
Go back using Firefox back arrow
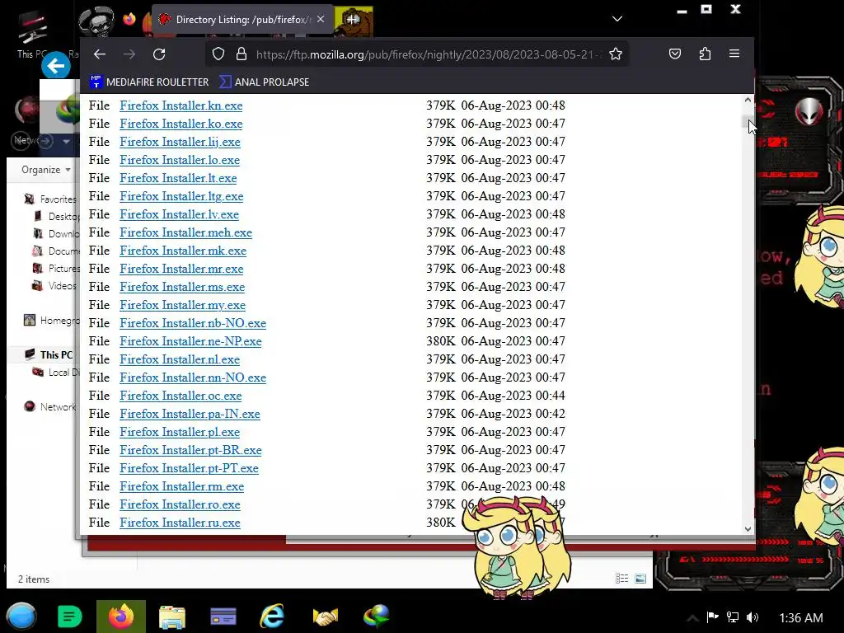click(x=100, y=54)
